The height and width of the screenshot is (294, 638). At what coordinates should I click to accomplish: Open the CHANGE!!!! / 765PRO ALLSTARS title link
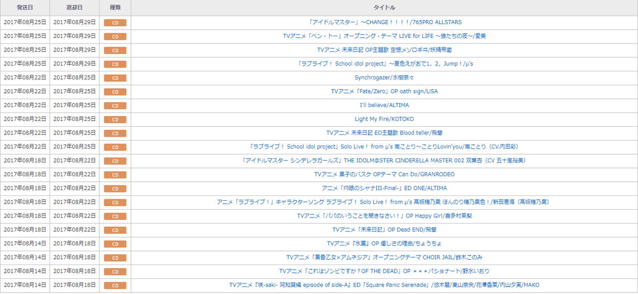pos(384,22)
